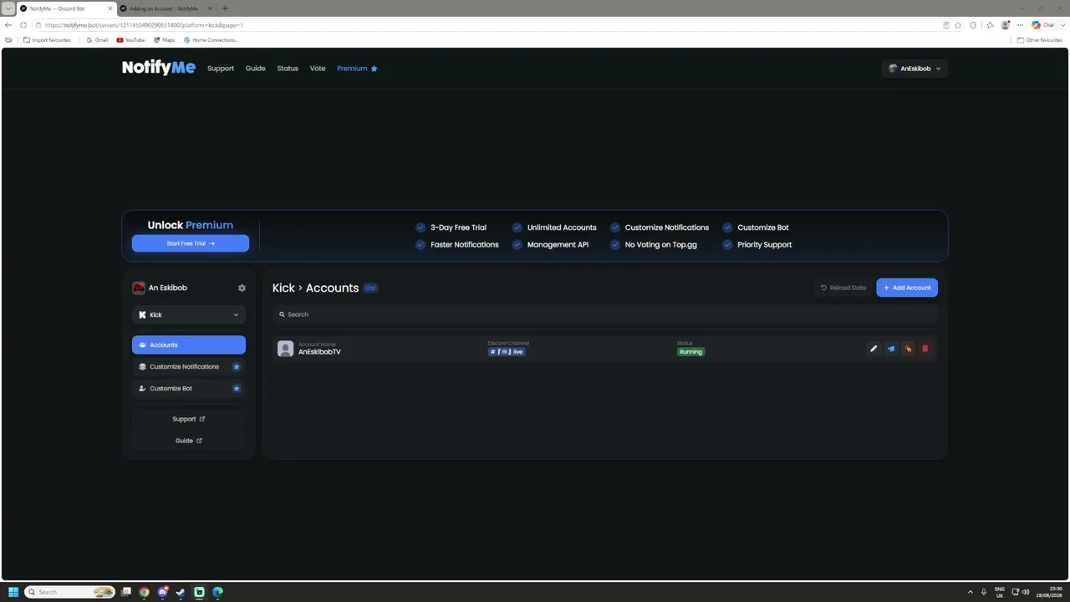
Task: Open server settings gear next to An Eskibob
Action: [242, 288]
